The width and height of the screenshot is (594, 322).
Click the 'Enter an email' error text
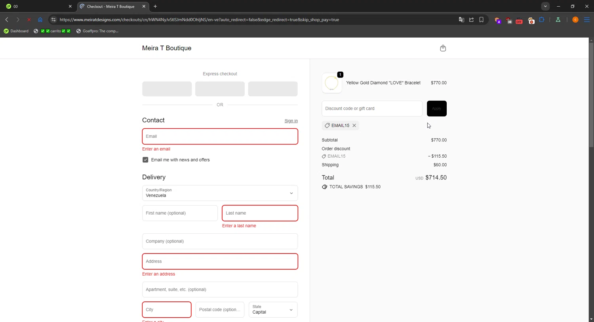click(x=156, y=149)
